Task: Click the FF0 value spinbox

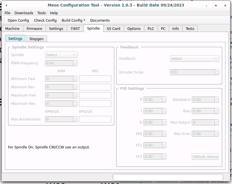Action: pos(155,134)
